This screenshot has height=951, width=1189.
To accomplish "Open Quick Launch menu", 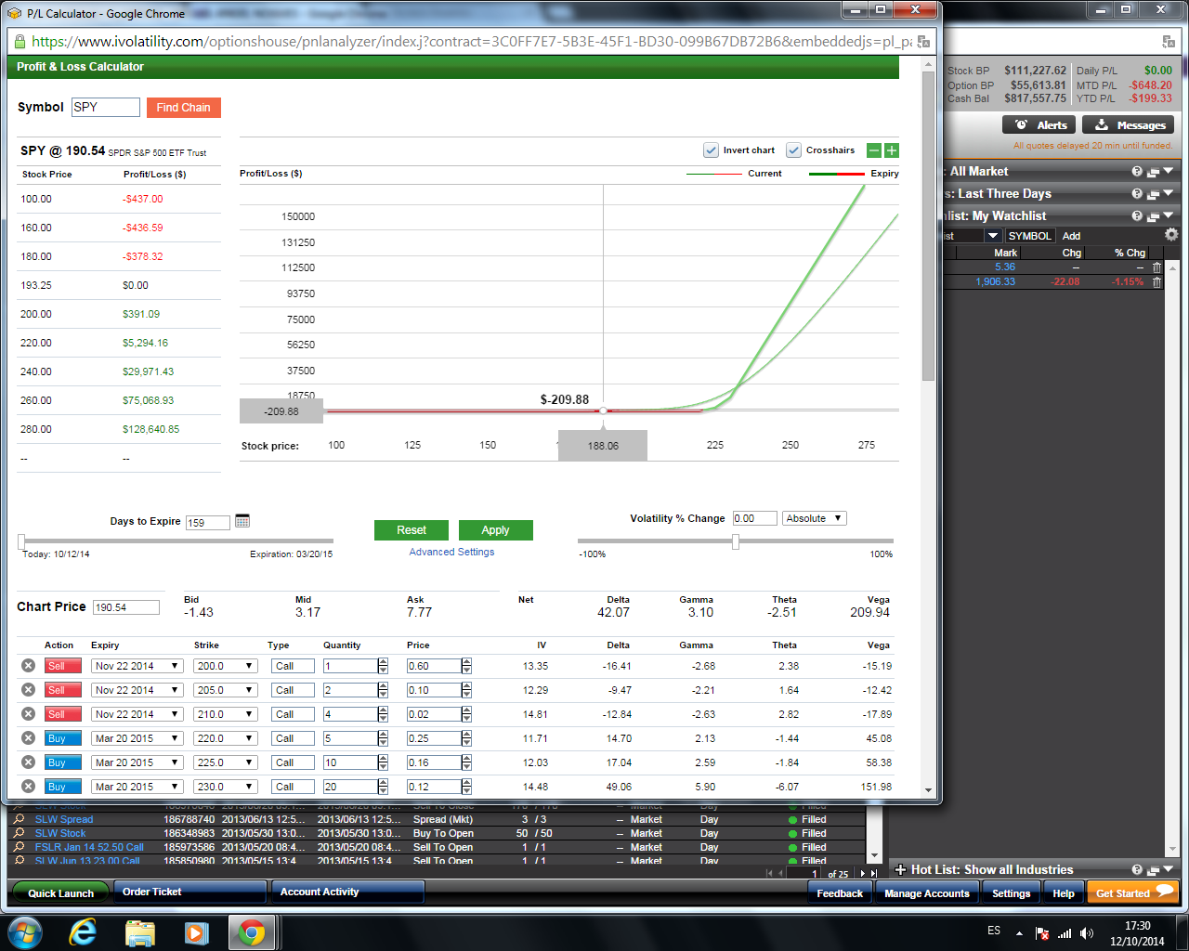I will [60, 893].
